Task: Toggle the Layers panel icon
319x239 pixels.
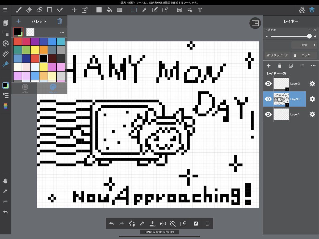Action: tap(312, 10)
